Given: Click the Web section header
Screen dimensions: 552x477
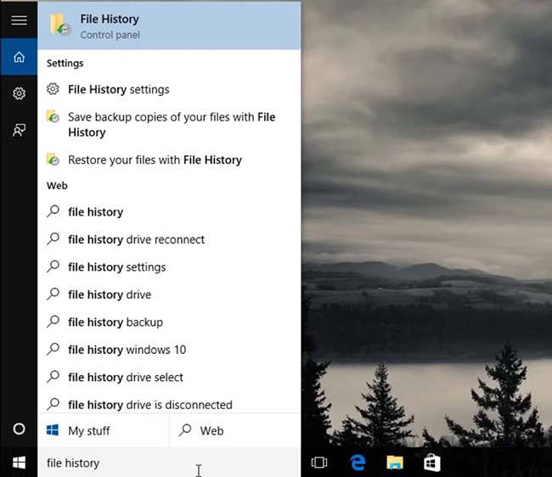Looking at the screenshot, I should coord(57,186).
